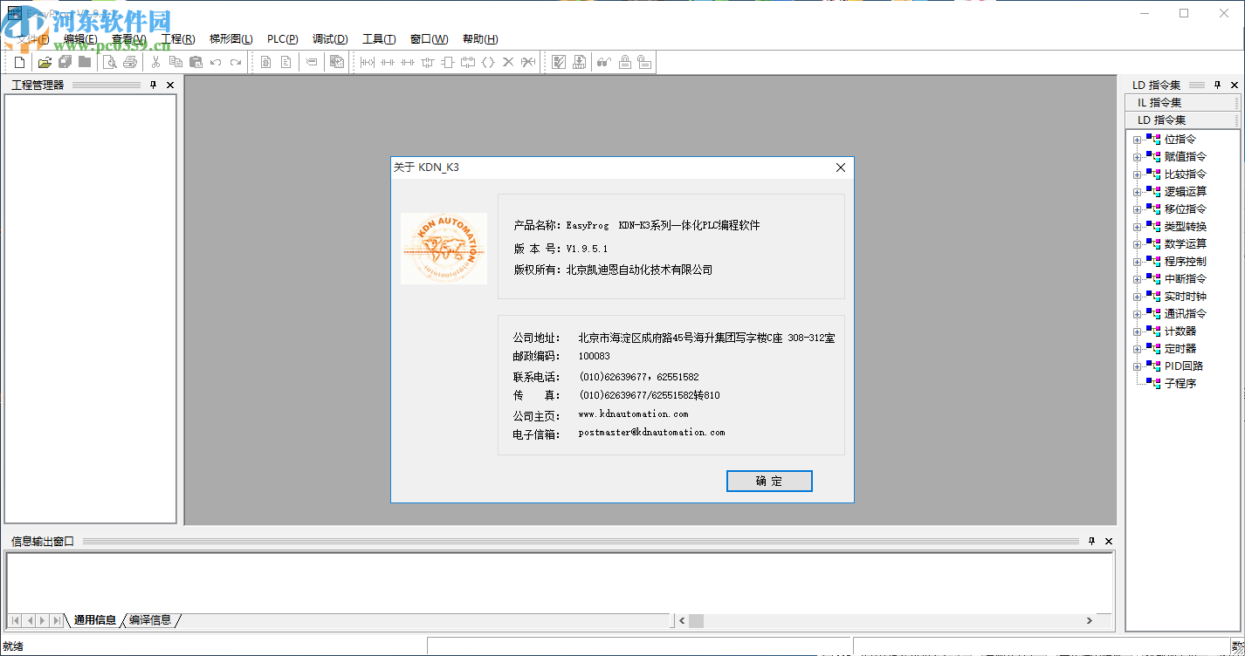This screenshot has height=656, width=1245.
Task: Insert a coil using the parentheses ladder icon
Action: (x=488, y=62)
